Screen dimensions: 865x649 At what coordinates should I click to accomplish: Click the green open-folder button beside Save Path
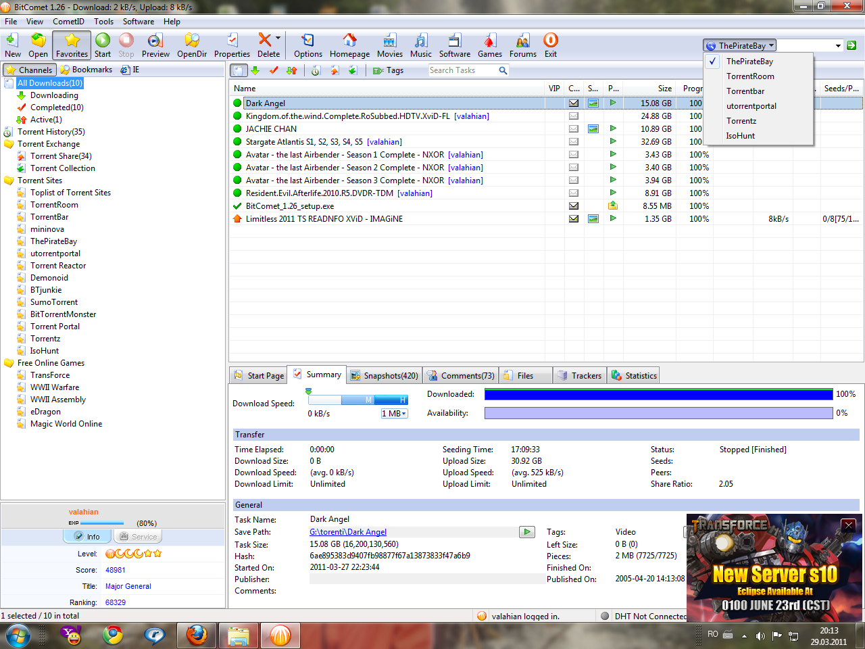click(x=527, y=532)
